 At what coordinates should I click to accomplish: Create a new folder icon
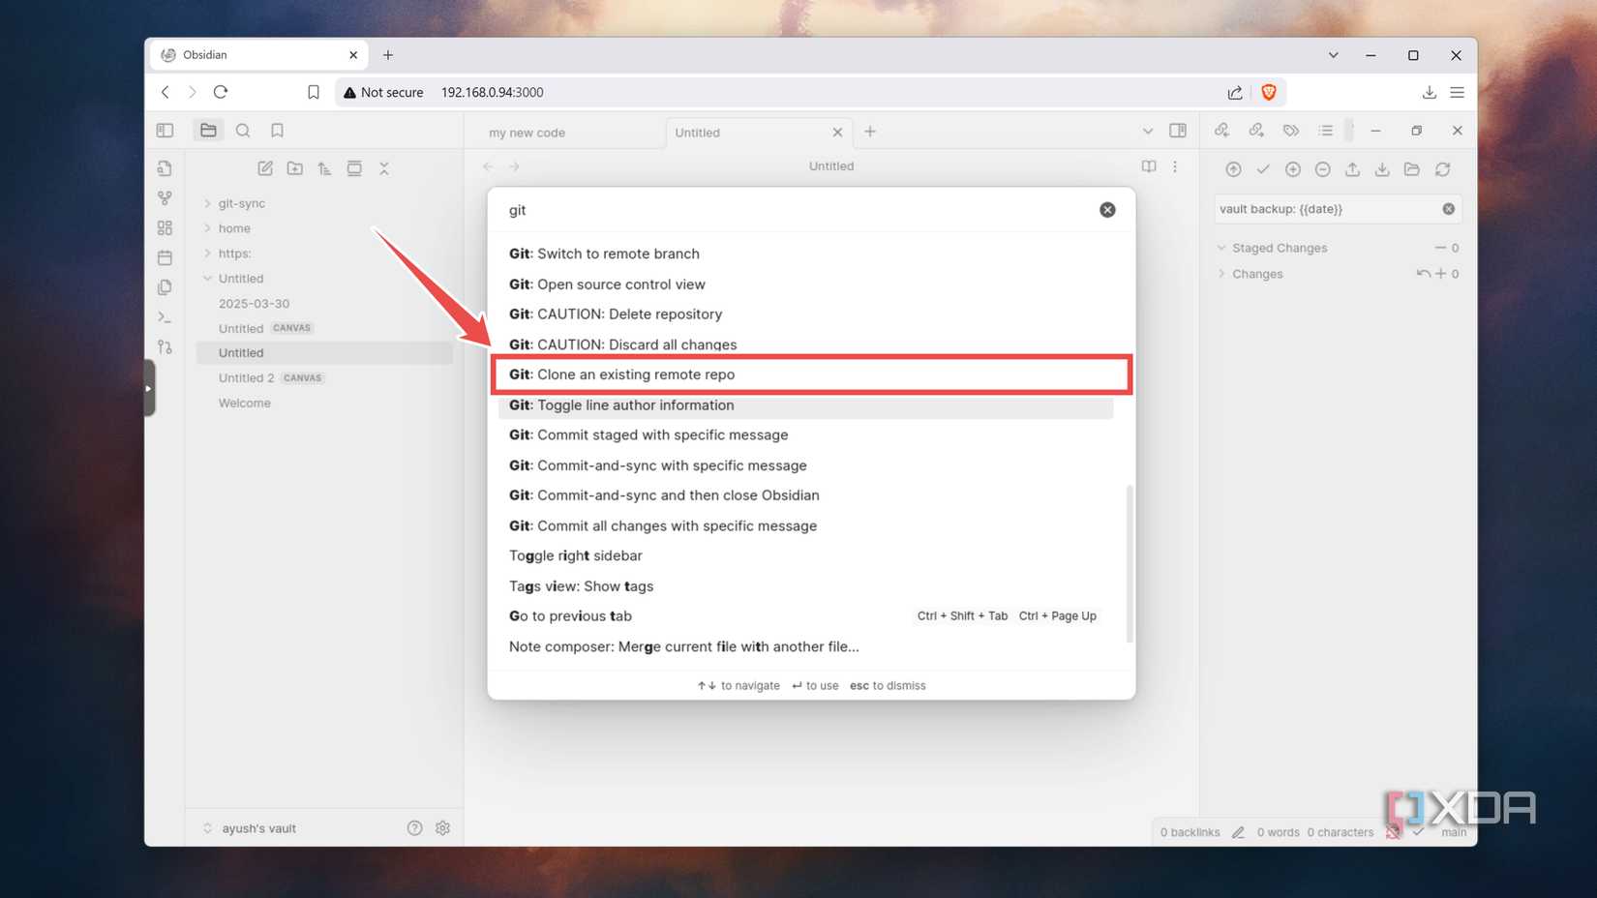(x=295, y=168)
